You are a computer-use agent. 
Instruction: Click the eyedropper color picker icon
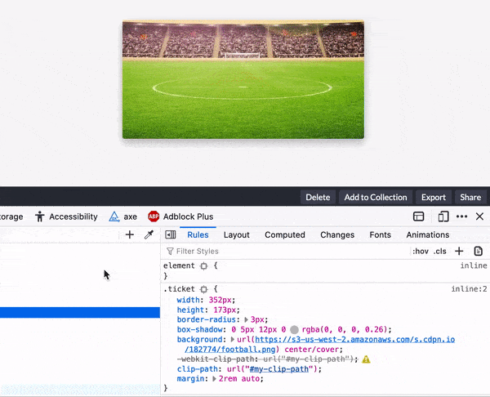pos(149,234)
